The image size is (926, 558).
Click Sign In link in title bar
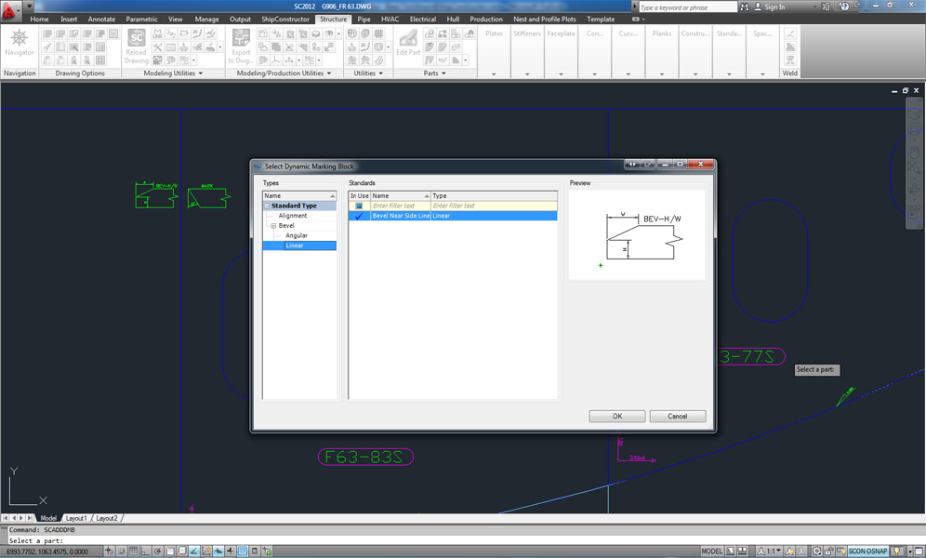pyautogui.click(x=774, y=7)
